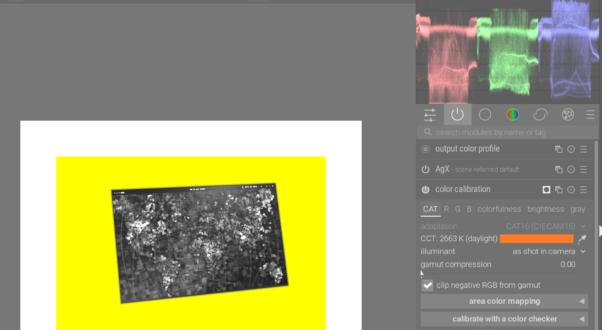
Task: Open the module groups presets menu
Action: point(590,114)
